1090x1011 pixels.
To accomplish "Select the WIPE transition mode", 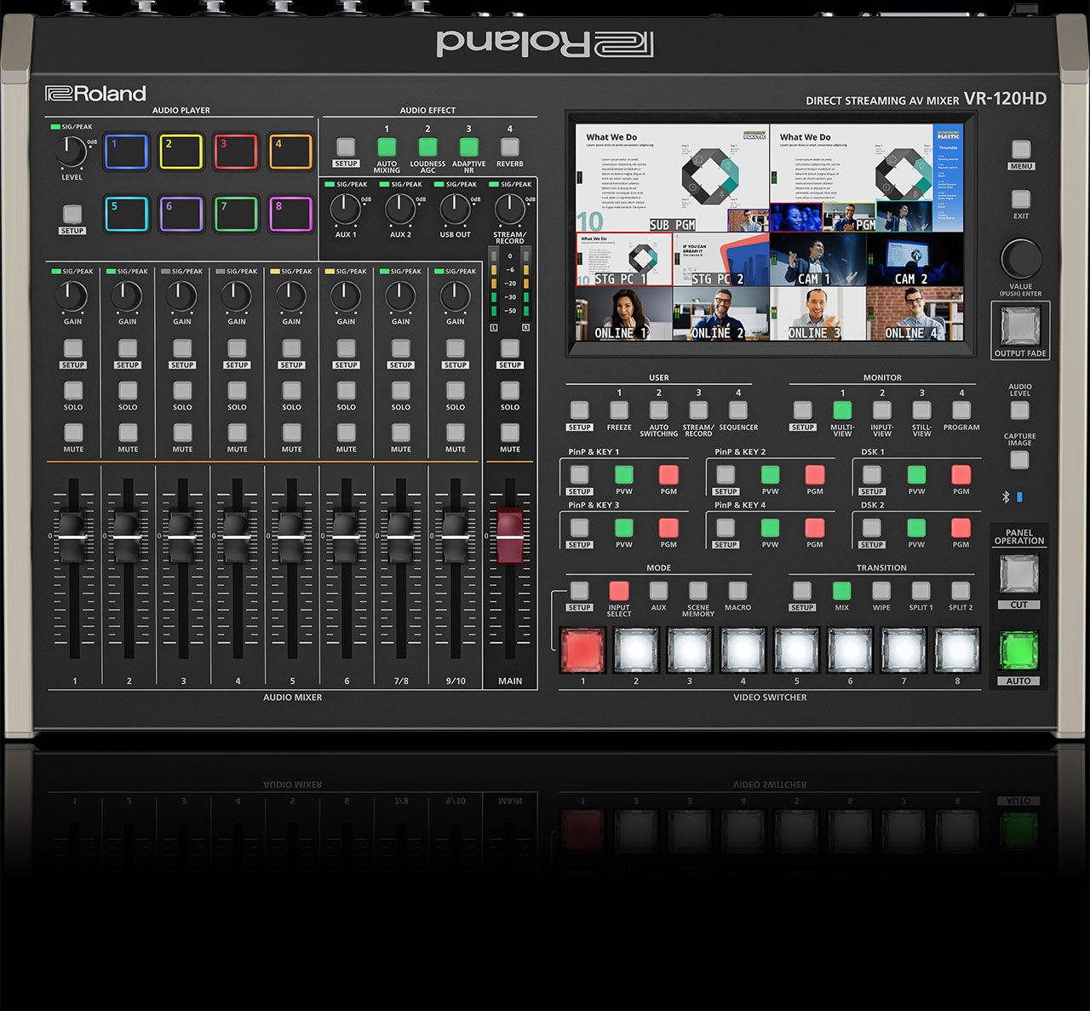I will 881,591.
